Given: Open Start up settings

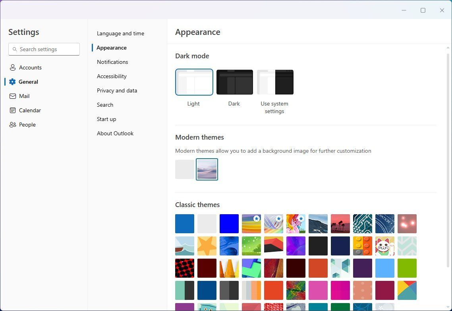Looking at the screenshot, I should (106, 119).
